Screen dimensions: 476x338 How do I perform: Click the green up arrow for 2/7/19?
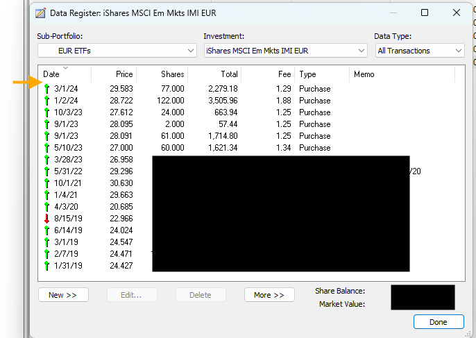pos(46,253)
